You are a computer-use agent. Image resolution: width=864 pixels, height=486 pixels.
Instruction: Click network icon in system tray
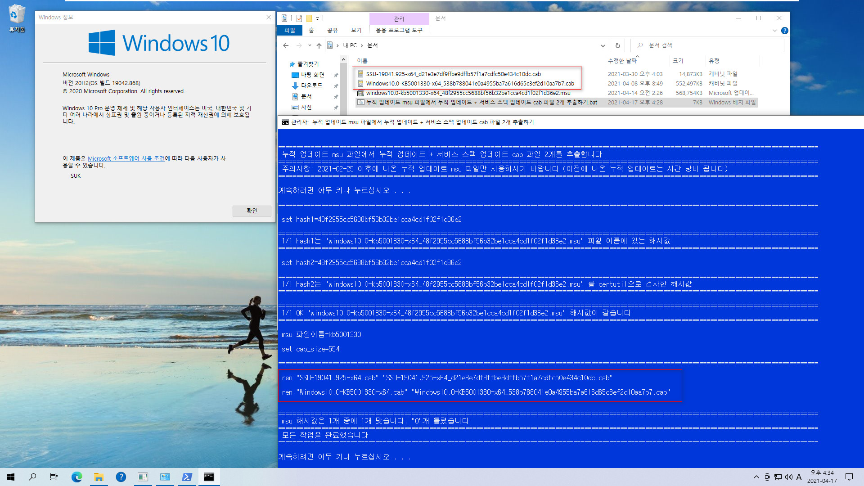coord(778,477)
